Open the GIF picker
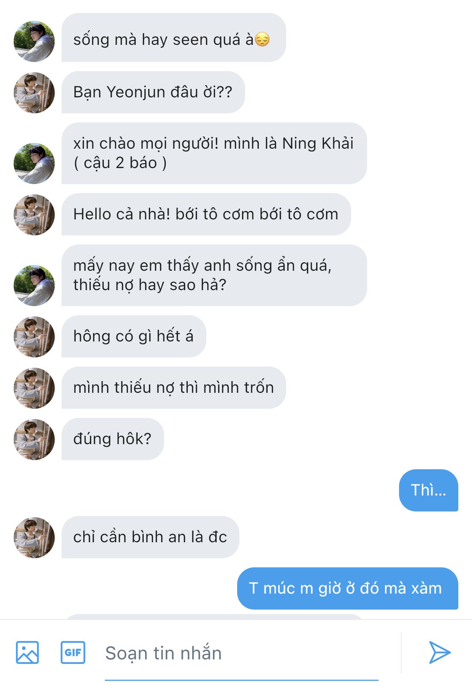Image resolution: width=472 pixels, height=686 pixels. [73, 652]
